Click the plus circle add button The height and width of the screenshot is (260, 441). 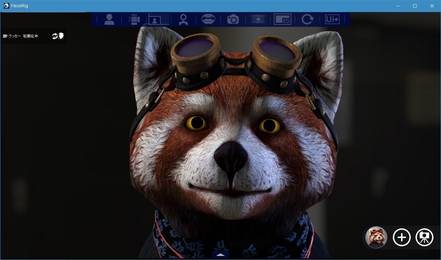402,237
